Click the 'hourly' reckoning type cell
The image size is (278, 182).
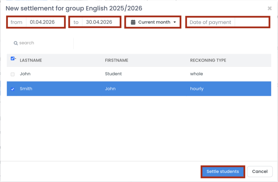(x=197, y=89)
